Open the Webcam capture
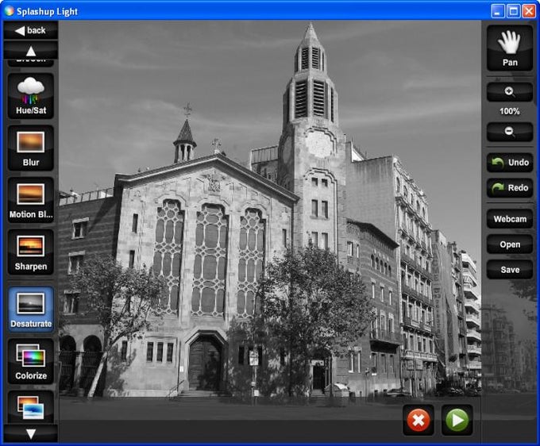 pos(510,219)
